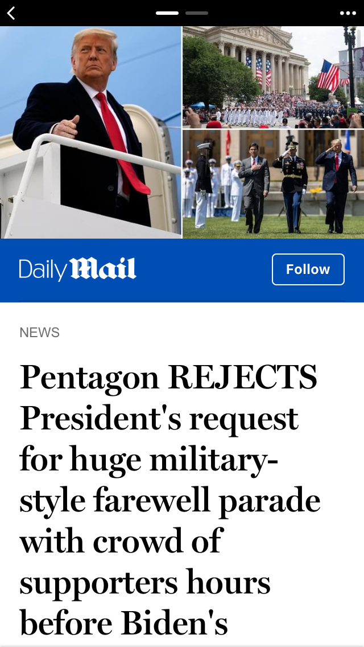Click the 'supporters hours' headline line
The height and width of the screenshot is (647, 364).
click(x=145, y=583)
